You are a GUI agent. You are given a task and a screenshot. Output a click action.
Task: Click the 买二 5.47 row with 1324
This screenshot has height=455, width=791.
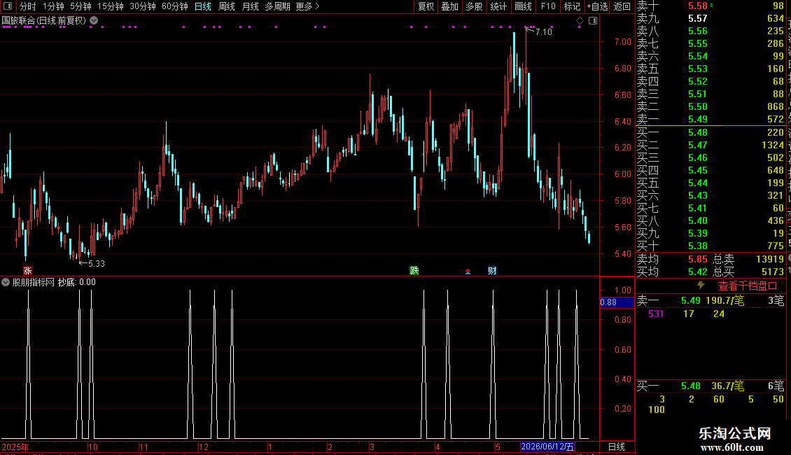point(710,145)
